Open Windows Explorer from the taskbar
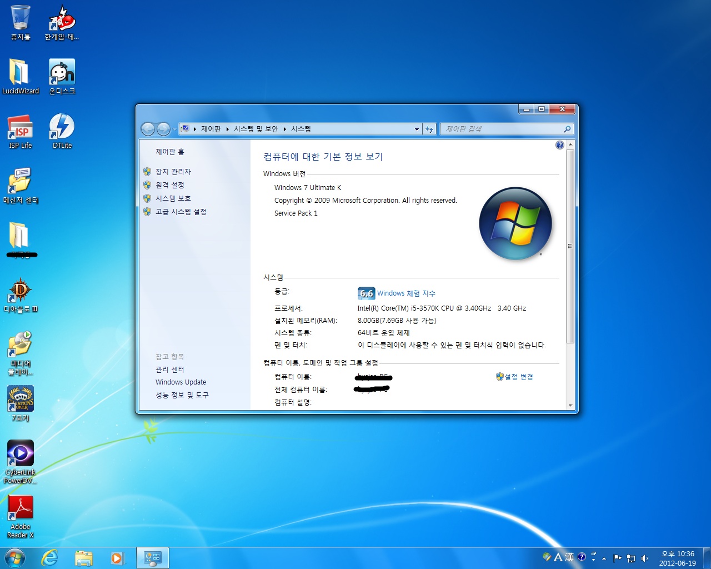The width and height of the screenshot is (711, 569). click(x=84, y=558)
